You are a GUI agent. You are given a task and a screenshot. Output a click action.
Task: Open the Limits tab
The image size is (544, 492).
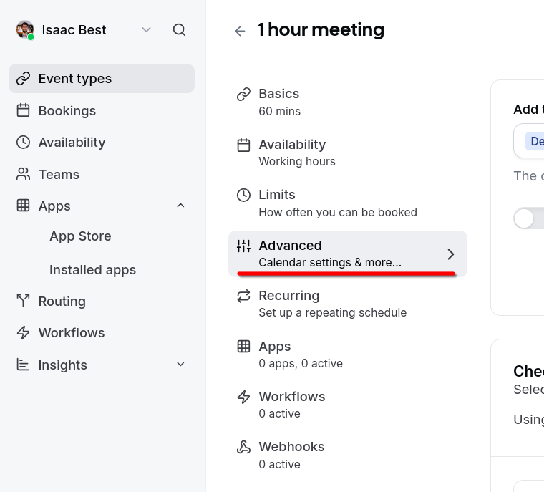(x=348, y=203)
